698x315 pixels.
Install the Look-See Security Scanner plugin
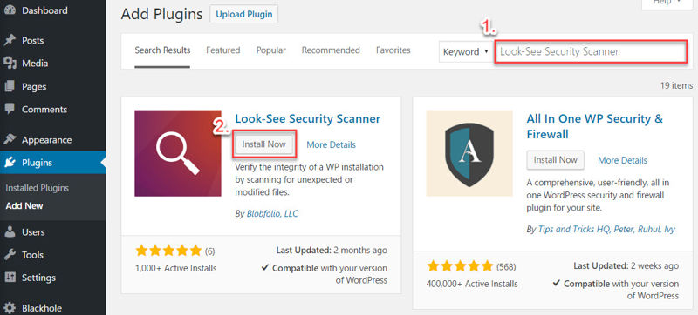[264, 144]
